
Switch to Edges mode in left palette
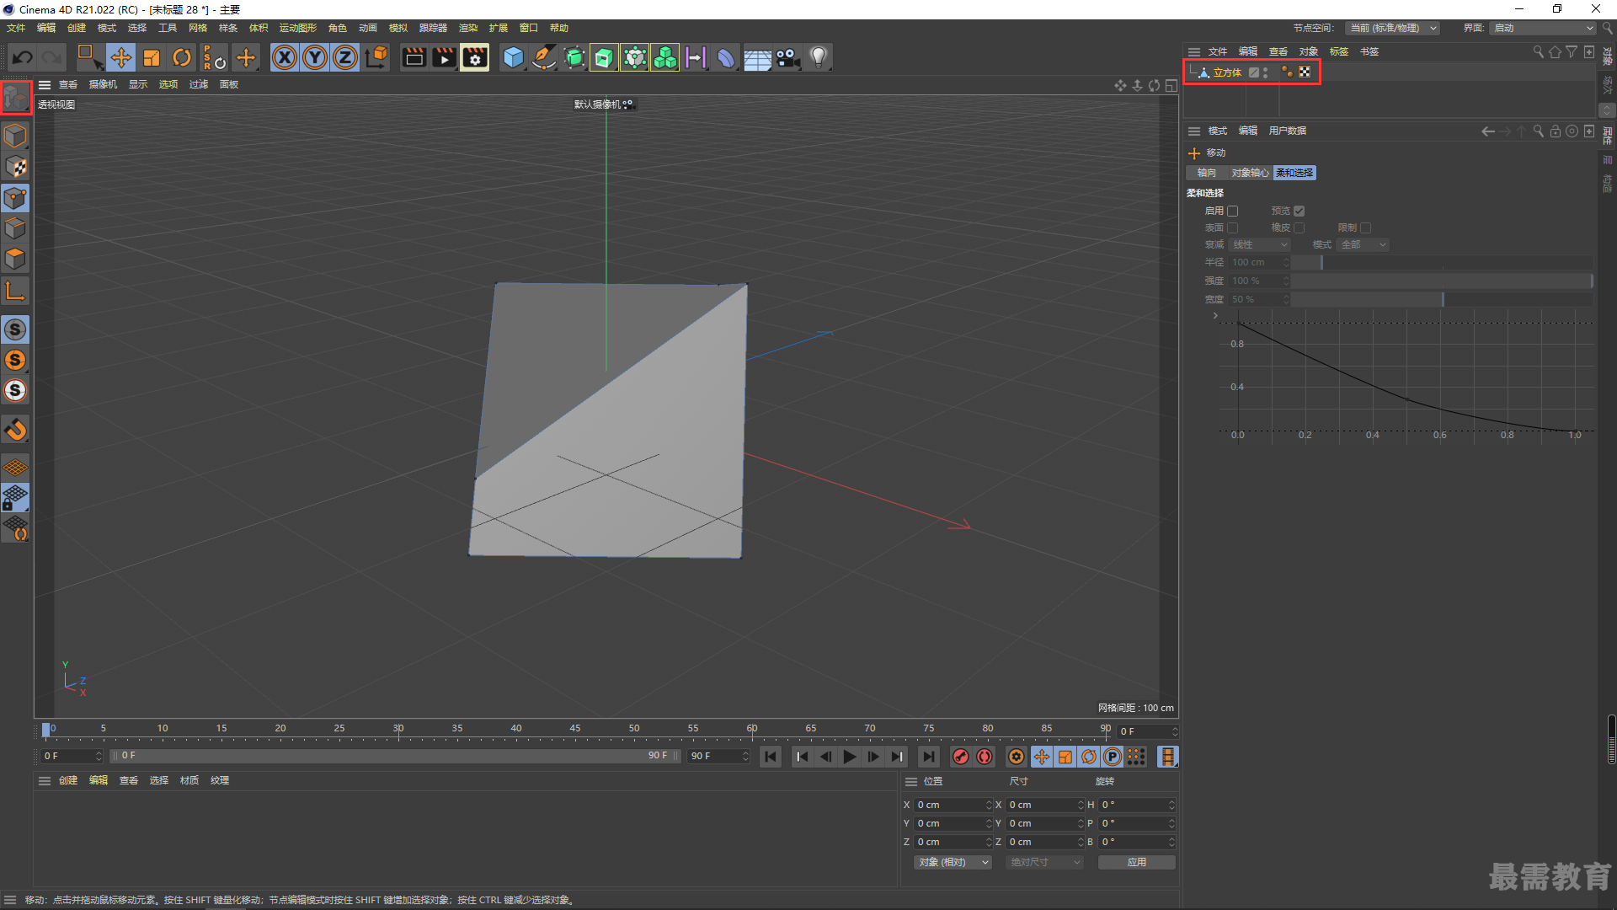(15, 228)
